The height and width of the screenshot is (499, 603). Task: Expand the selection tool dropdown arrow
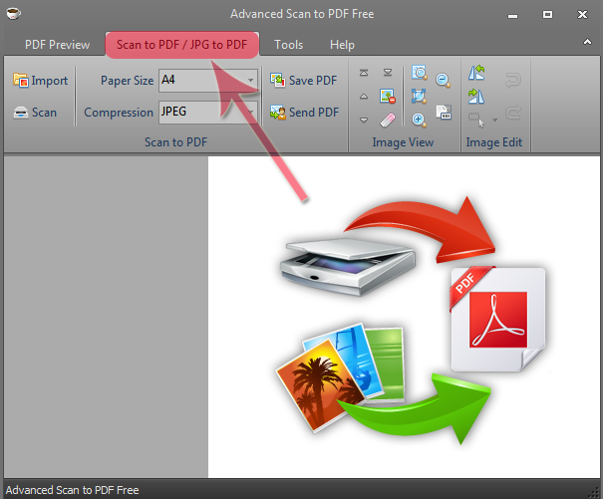(495, 120)
